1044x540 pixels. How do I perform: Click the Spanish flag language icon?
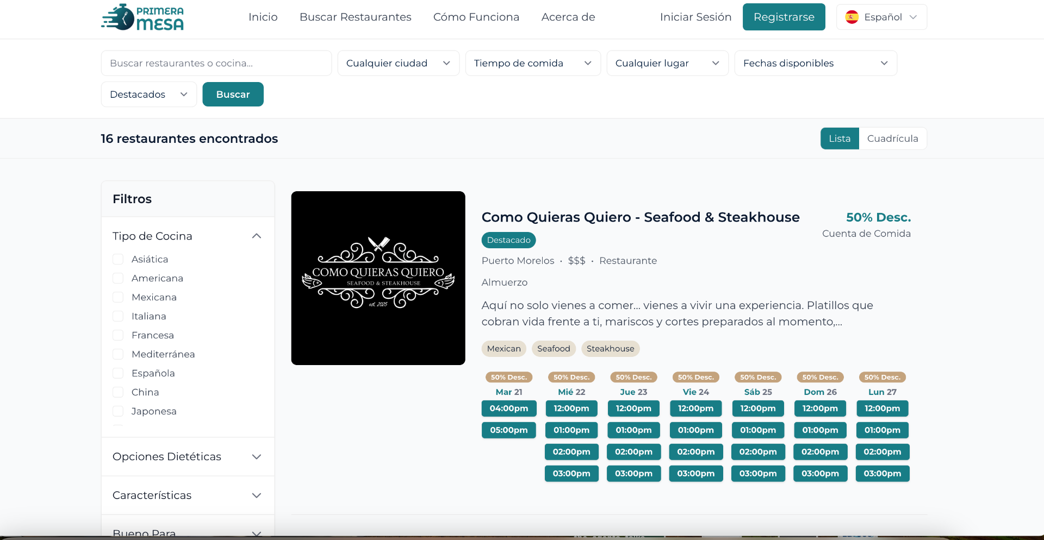pos(852,17)
